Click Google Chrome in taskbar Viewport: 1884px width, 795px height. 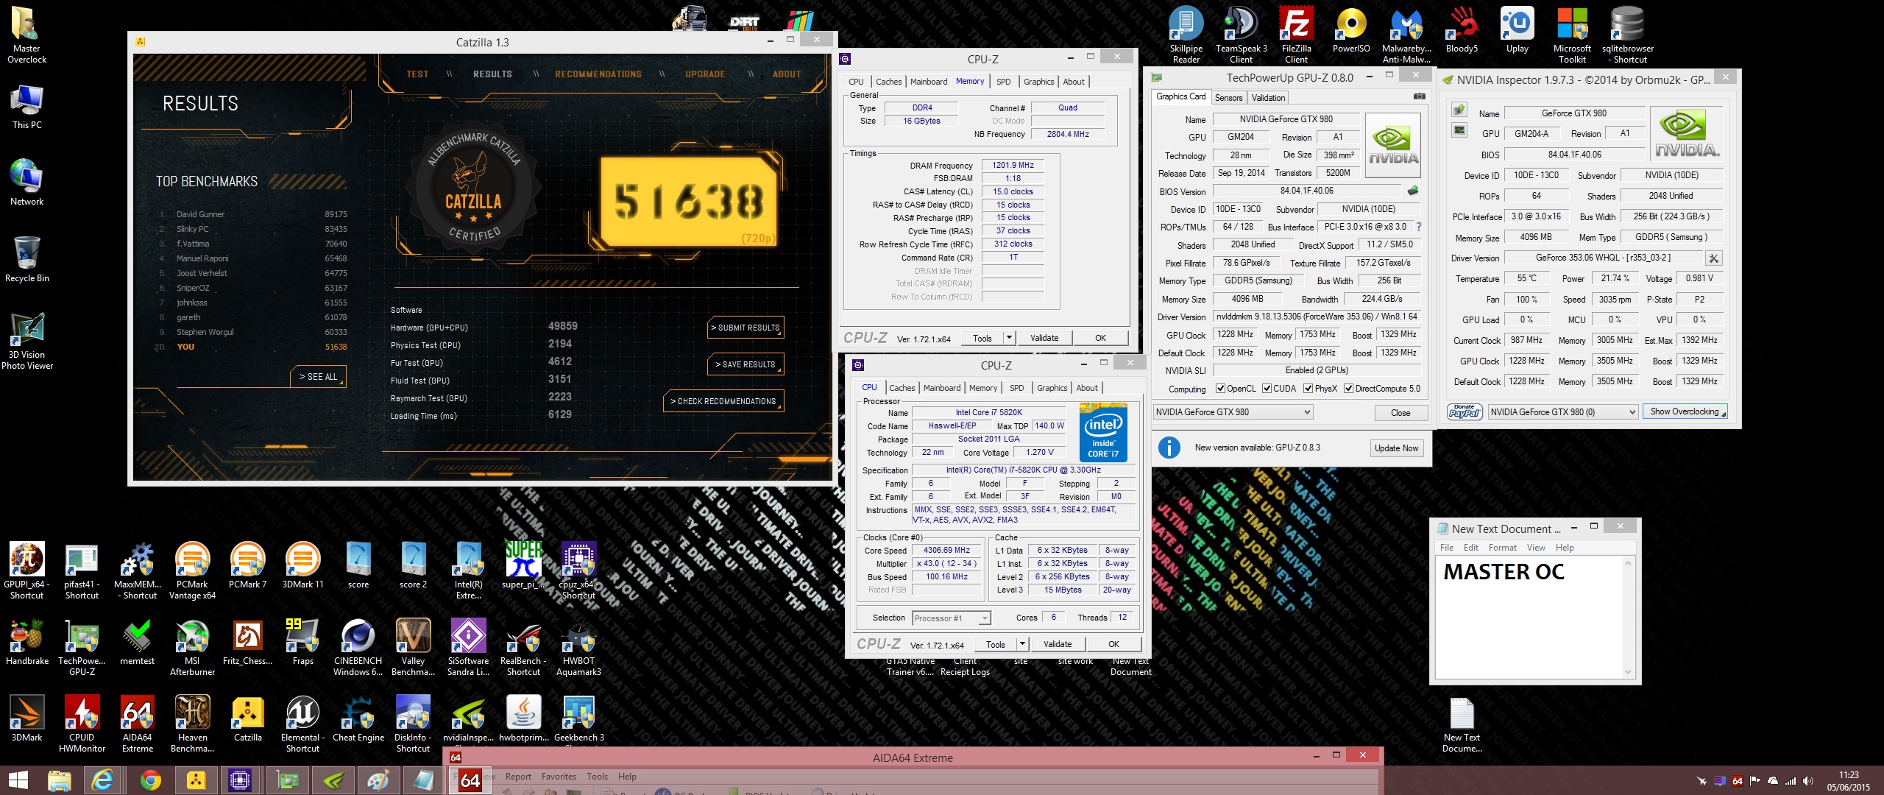tap(151, 780)
